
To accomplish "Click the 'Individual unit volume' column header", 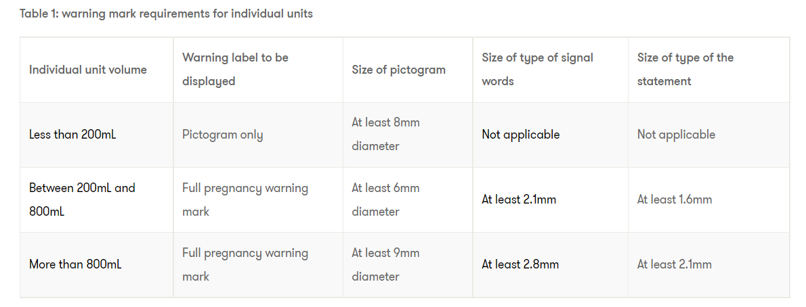I will point(88,70).
